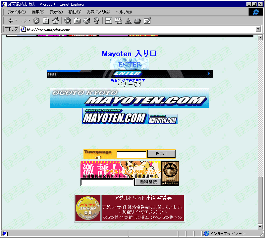Go to the Home page icon
This screenshot has width=265, height=238.
click(x=55, y=21)
